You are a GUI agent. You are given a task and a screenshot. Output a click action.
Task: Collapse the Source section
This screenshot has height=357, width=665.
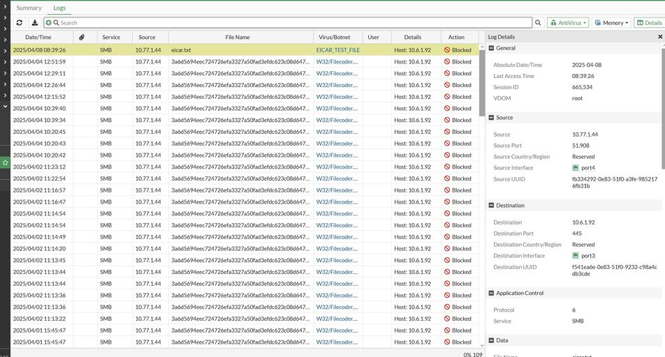tap(491, 118)
